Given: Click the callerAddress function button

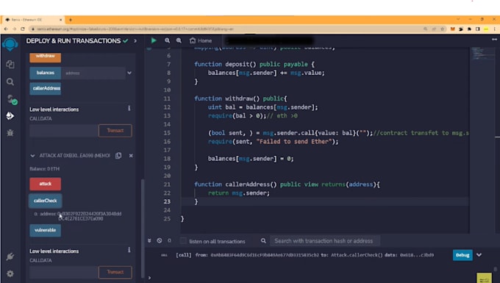Looking at the screenshot, I should point(46,89).
